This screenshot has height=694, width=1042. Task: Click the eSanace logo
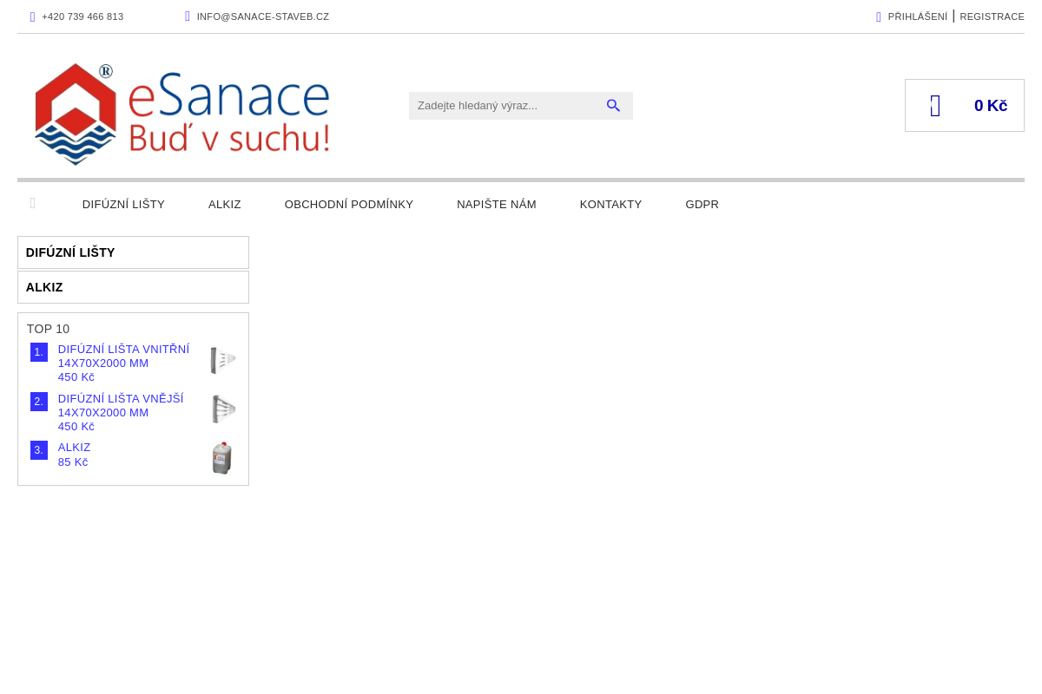pos(181,114)
